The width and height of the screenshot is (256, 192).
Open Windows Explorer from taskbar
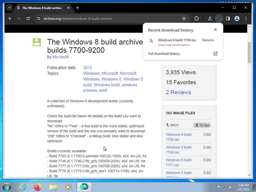pyautogui.click(x=53, y=187)
